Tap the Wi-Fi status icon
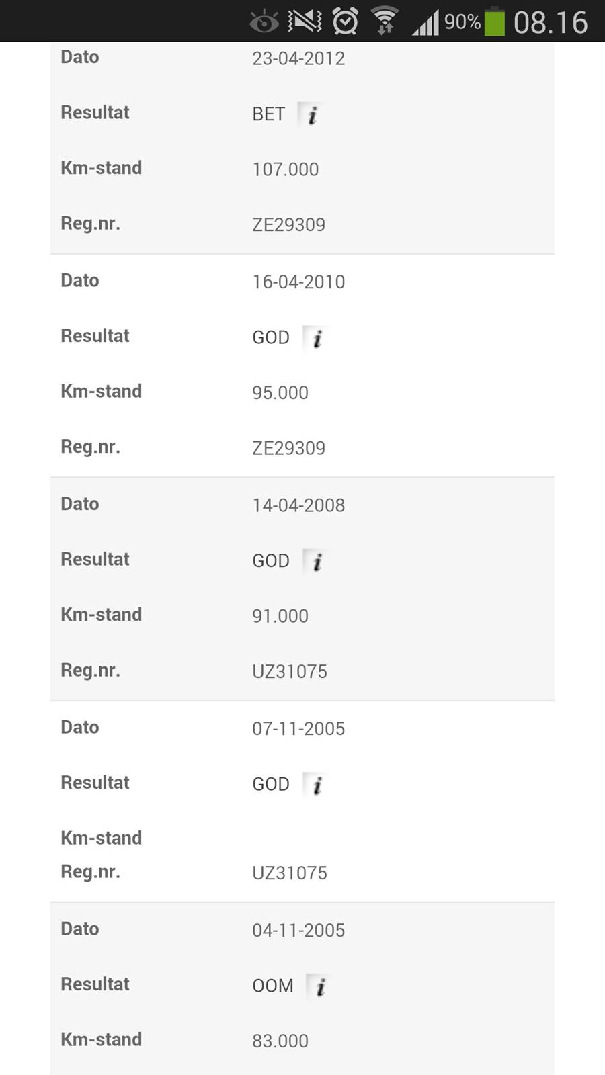Screen dimensions: 605x1075 coord(385,21)
